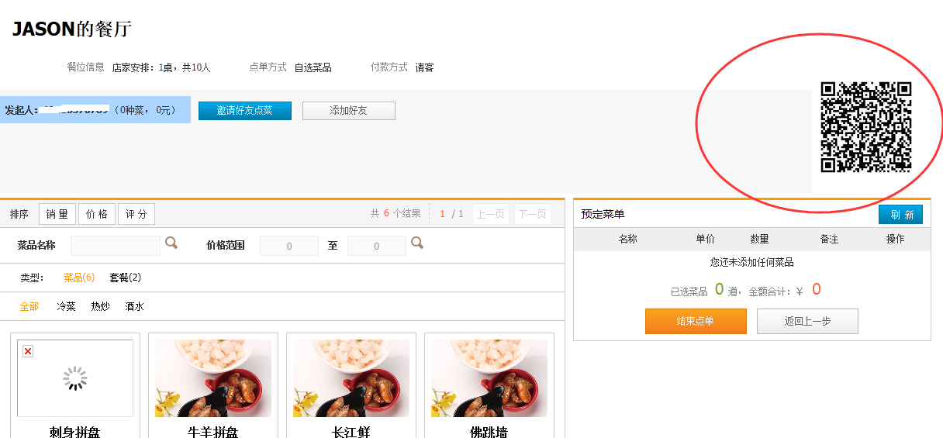Sort dishes by 评分

coord(136,214)
